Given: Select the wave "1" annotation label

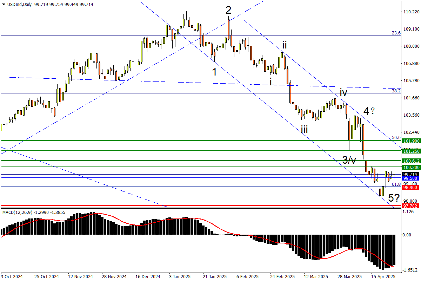Looking at the screenshot, I should click(214, 72).
